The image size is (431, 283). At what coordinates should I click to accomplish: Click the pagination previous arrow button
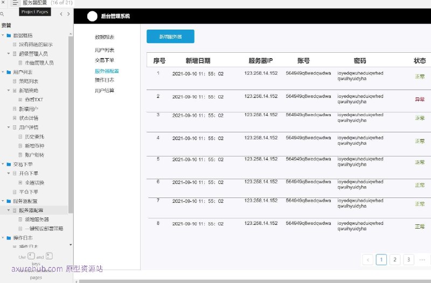(368, 260)
